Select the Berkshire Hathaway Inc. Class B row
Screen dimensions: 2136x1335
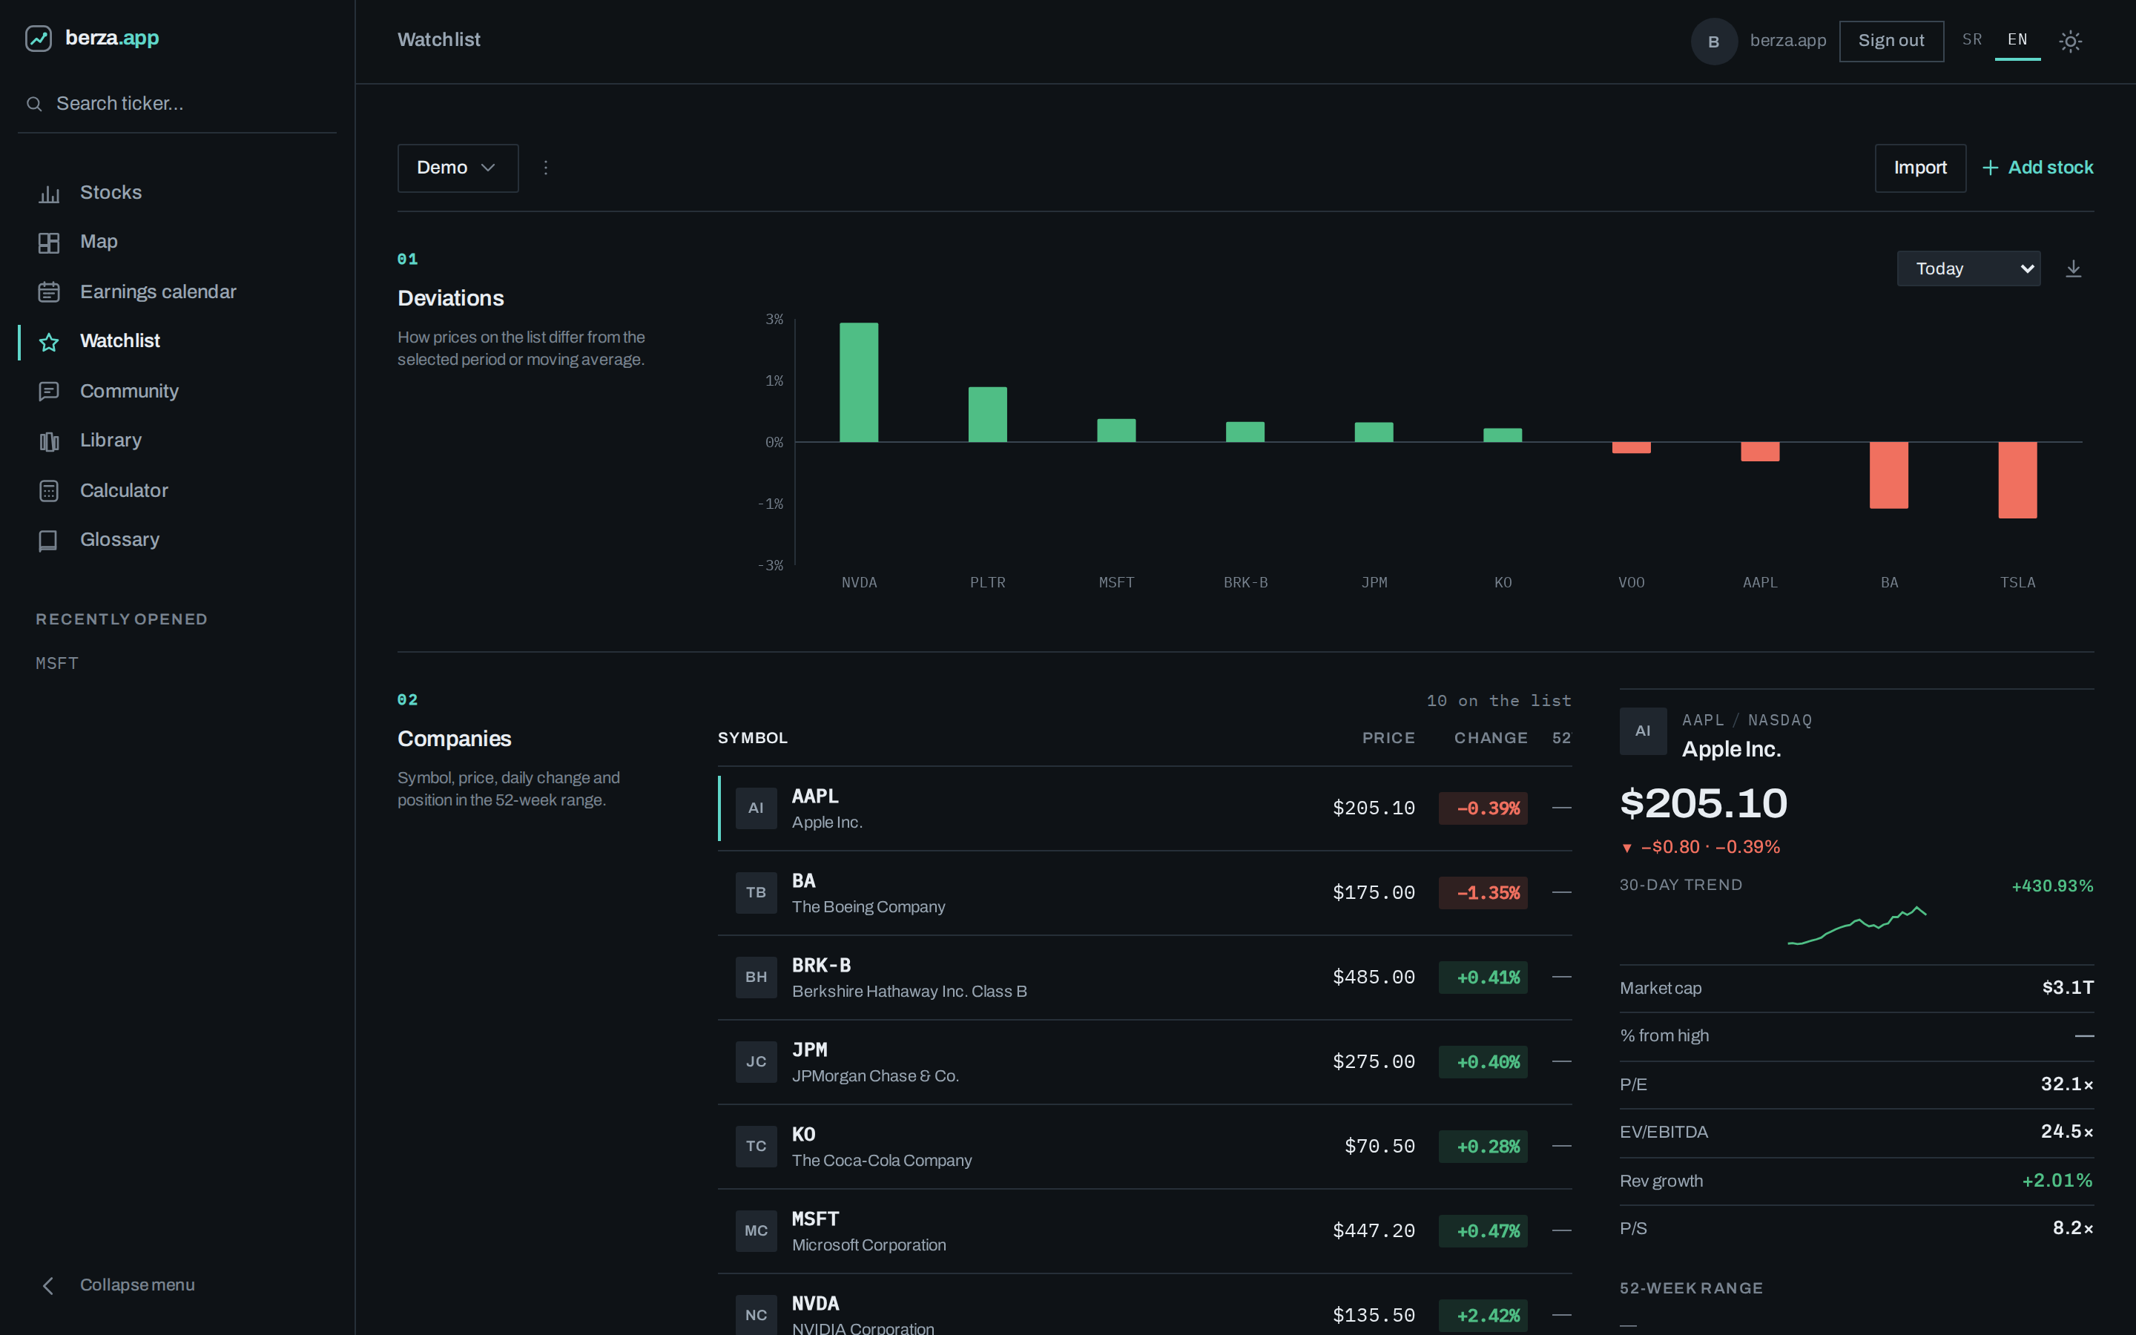tap(1145, 978)
